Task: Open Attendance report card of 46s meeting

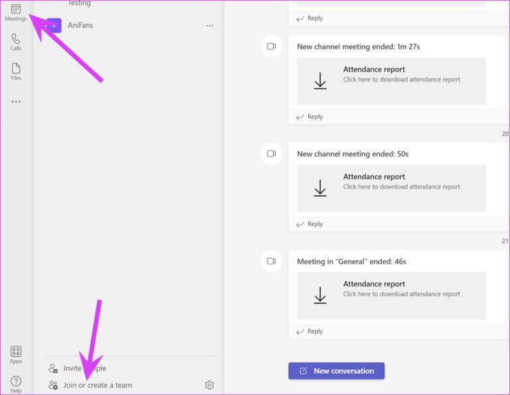Action: point(391,296)
